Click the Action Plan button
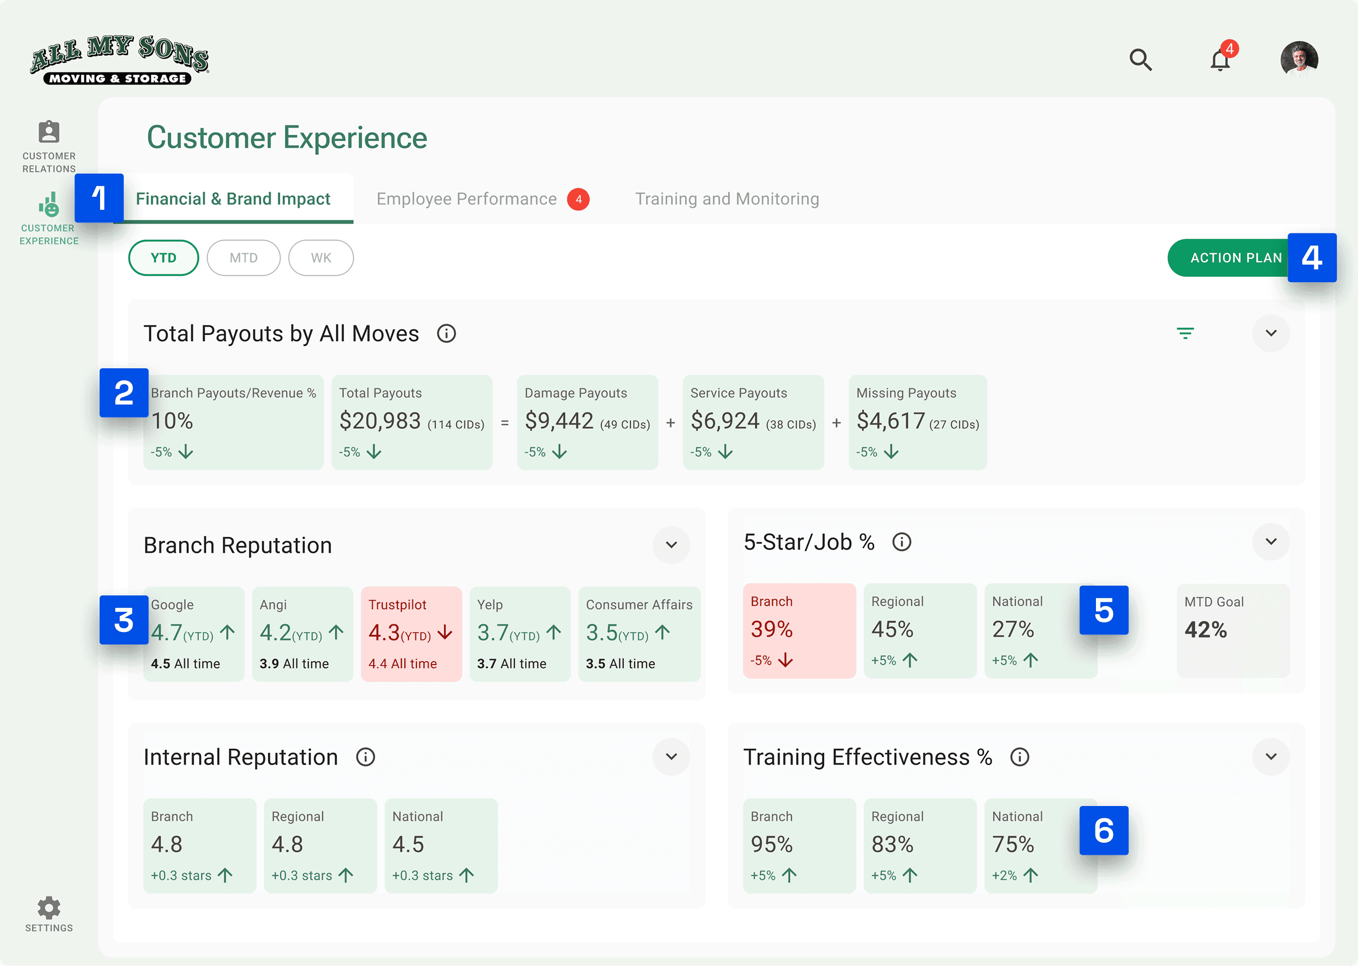The image size is (1358, 966). pos(1231,258)
